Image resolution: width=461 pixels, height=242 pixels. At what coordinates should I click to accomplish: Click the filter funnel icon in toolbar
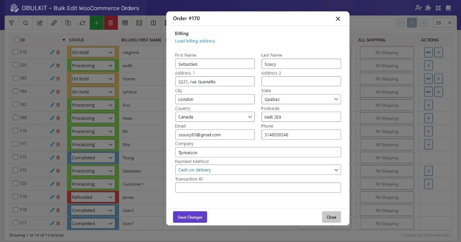click(x=11, y=23)
